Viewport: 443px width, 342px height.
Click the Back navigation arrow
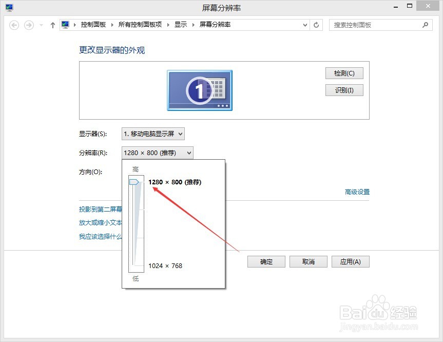(x=14, y=25)
